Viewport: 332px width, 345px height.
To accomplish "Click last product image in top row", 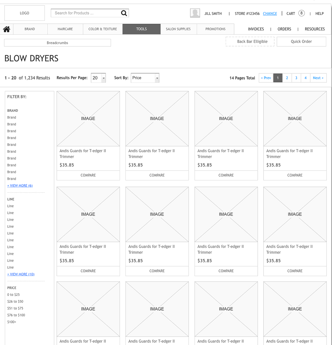I will click(x=295, y=118).
